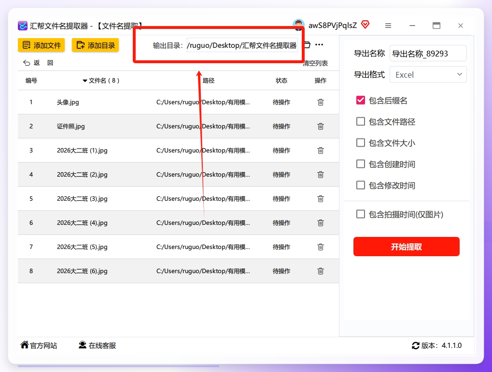The width and height of the screenshot is (492, 372).
Task: Enable 包含拍摄时间(仅图片) checkbox
Action: pyautogui.click(x=361, y=214)
